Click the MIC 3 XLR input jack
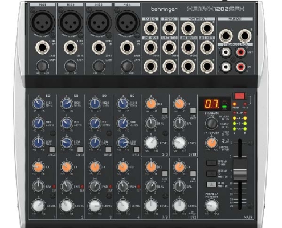Image resolution: width=282 pixels, height=228 pixels. (x=99, y=22)
